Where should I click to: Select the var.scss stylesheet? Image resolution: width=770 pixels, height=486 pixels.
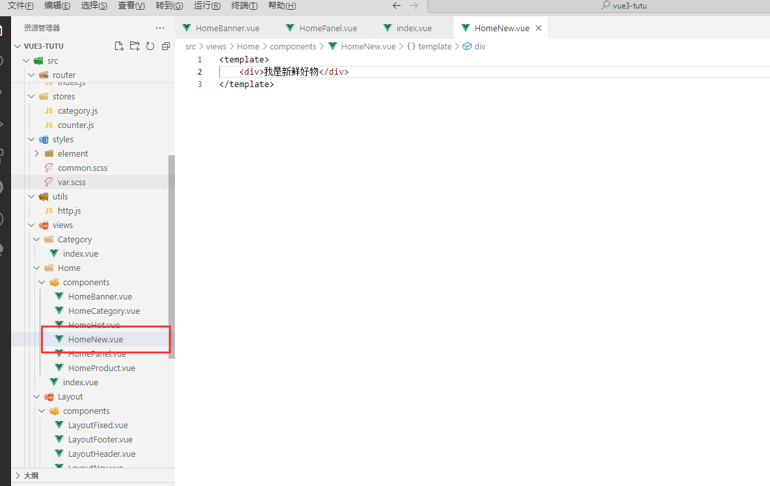click(x=72, y=182)
